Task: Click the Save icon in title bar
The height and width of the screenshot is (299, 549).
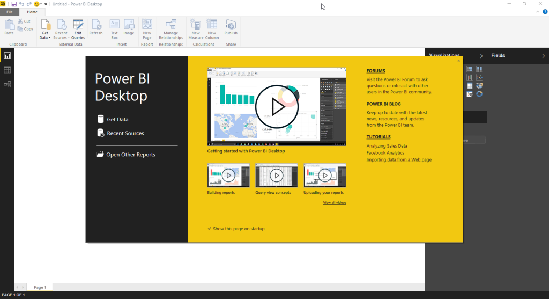Action: pyautogui.click(x=14, y=4)
